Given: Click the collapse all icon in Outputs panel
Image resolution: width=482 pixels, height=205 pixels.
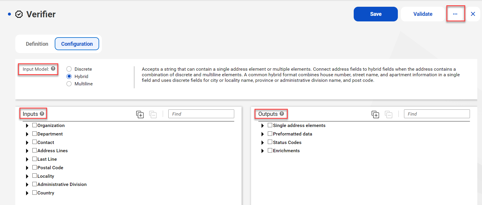Looking at the screenshot, I should coord(389,114).
